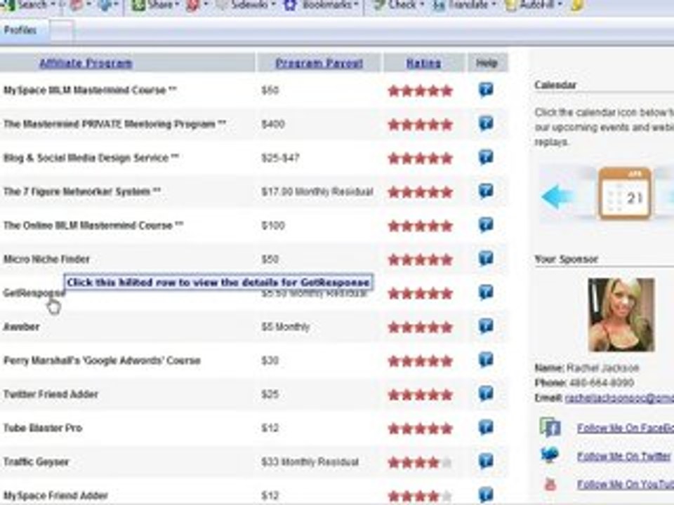Viewport: 674px width, 505px height.
Task: Open the Search toolbar dropdown arrow
Action: tap(53, 5)
